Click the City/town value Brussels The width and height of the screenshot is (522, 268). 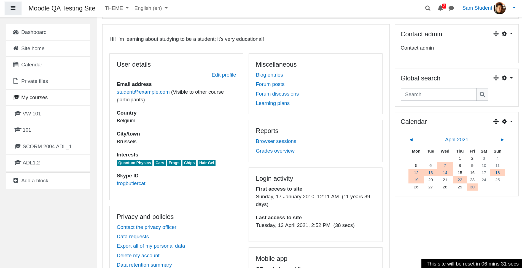[127, 142]
